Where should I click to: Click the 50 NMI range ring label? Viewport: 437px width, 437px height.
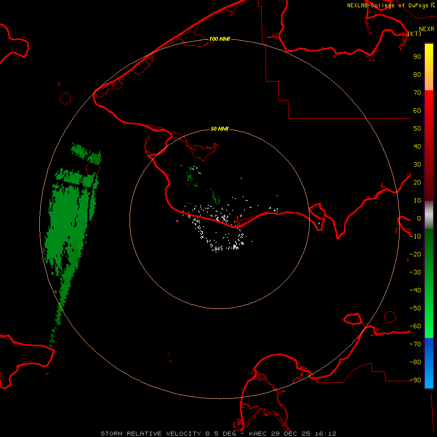click(x=219, y=129)
